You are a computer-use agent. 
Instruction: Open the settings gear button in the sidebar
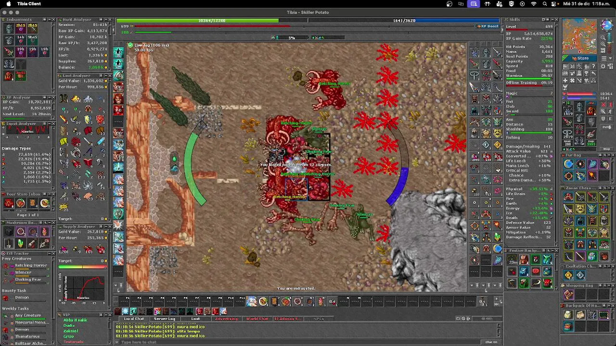coord(603,66)
